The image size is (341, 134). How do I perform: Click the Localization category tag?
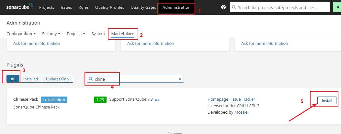click(x=54, y=100)
